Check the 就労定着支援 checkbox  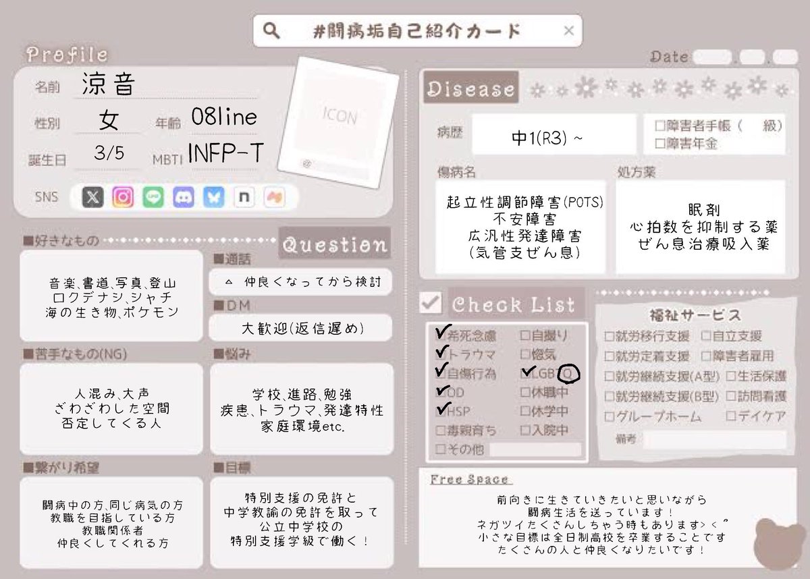(609, 356)
